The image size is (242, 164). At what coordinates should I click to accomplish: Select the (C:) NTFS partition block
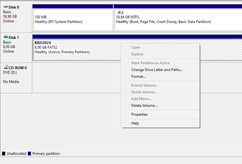(x=178, y=20)
